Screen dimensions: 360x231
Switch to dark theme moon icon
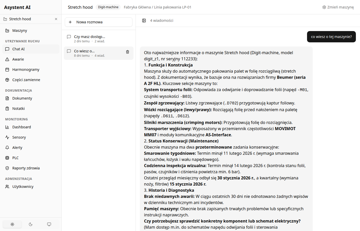pos(31,224)
